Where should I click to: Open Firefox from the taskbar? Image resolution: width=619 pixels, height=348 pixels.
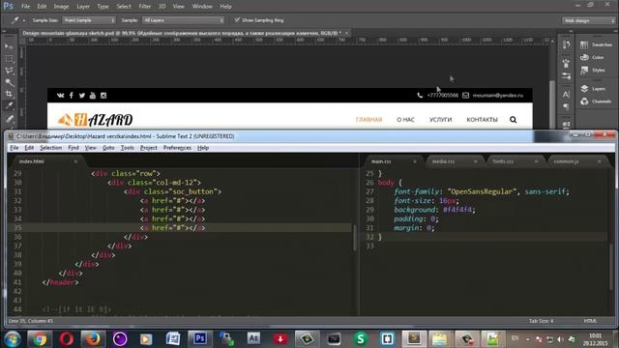point(93,339)
